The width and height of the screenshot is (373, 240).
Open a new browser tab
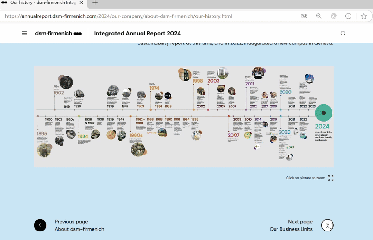coord(95,3)
